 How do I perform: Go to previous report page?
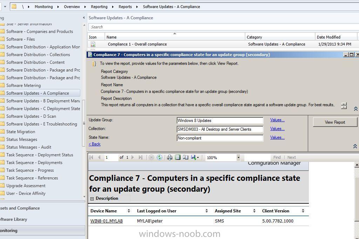coord(99,157)
